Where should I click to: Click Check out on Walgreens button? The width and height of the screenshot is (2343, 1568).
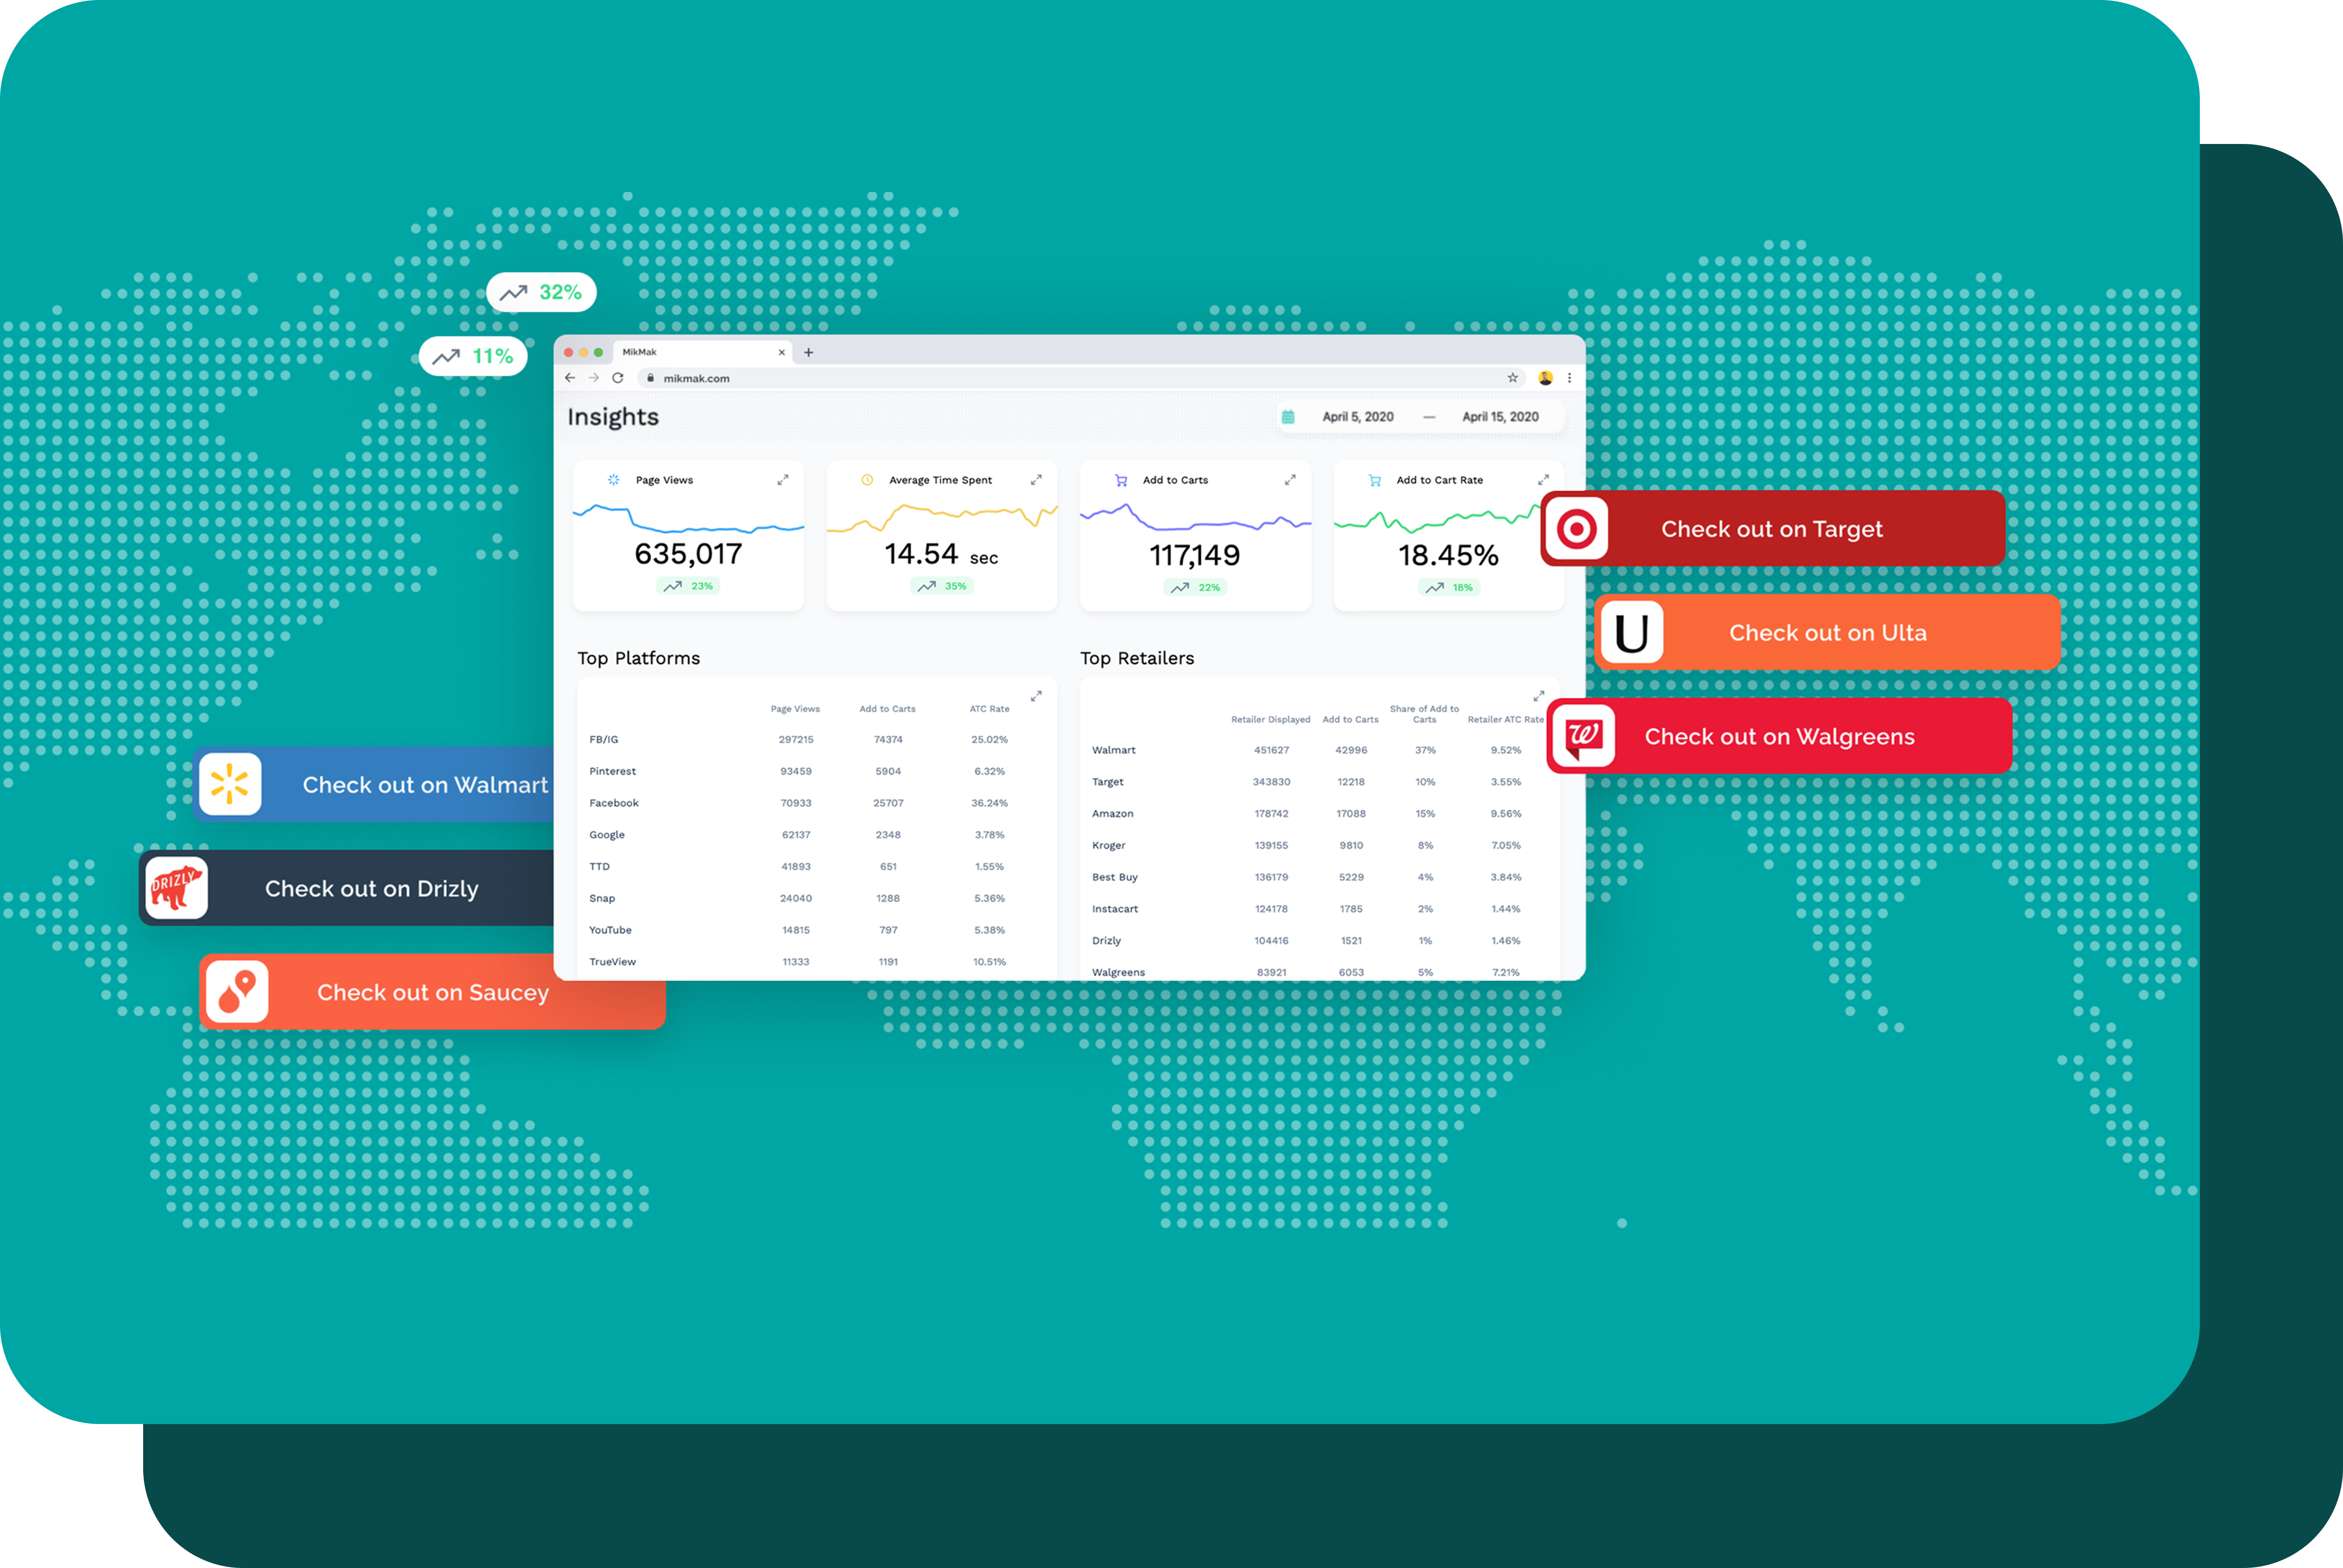pyautogui.click(x=1779, y=736)
